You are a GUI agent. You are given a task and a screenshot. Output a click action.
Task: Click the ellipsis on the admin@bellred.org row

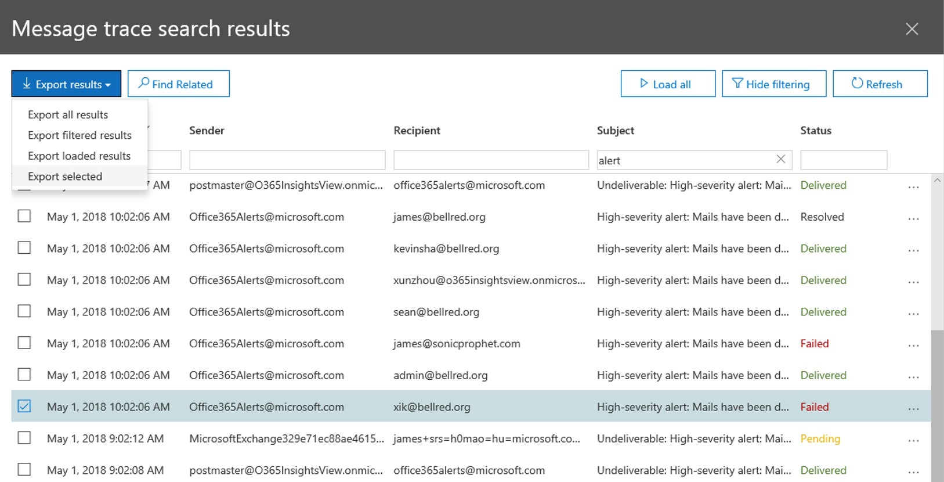pyautogui.click(x=913, y=377)
